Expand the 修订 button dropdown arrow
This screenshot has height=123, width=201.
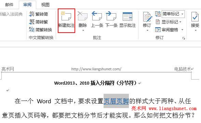click(x=147, y=31)
